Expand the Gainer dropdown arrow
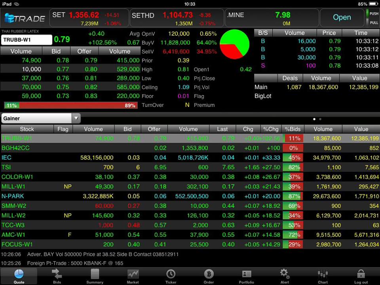 76,118
